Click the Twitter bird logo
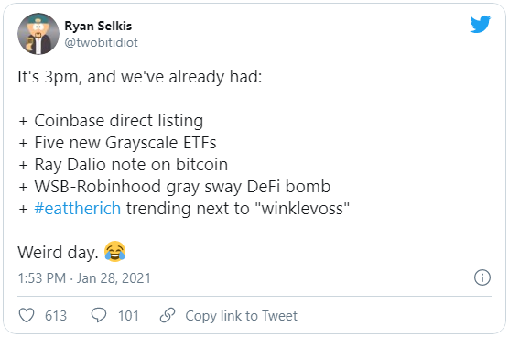Viewport: 509px width, 337px height. point(480,24)
